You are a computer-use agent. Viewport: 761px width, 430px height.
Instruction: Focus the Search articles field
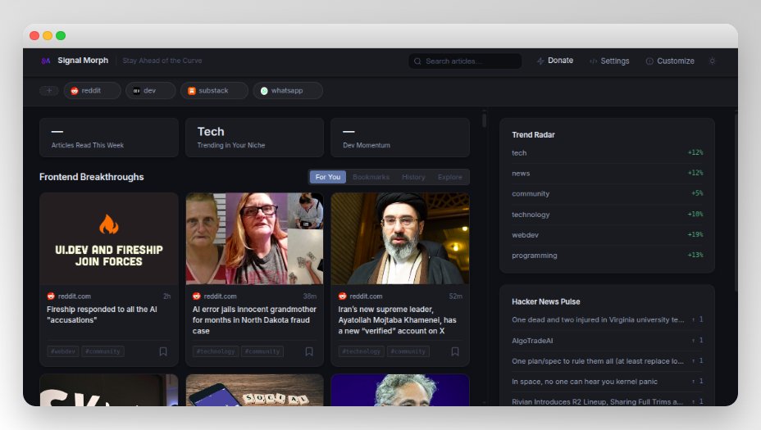tap(465, 61)
